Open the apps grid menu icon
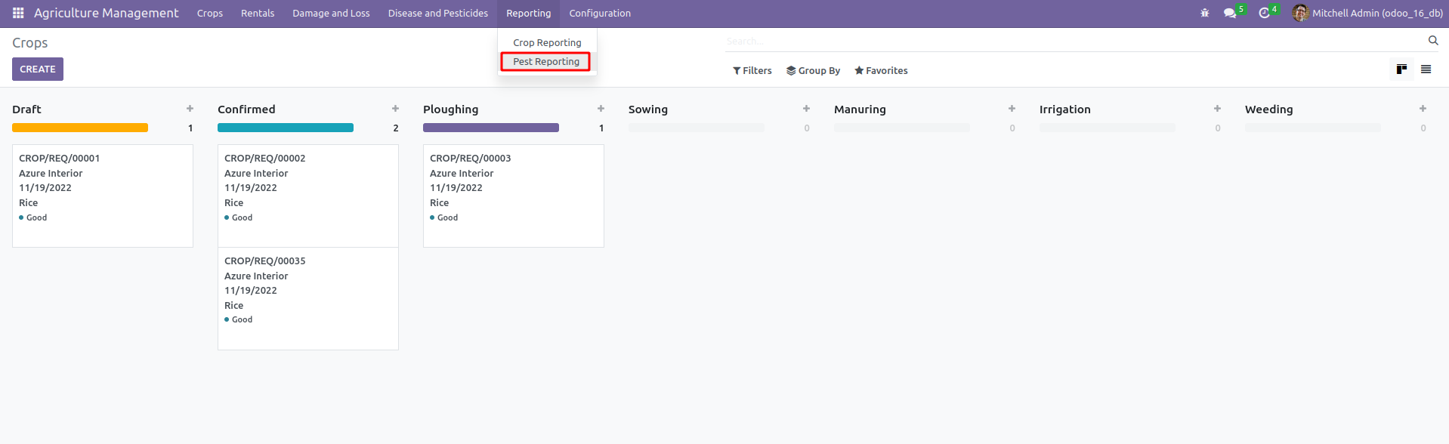 point(18,13)
